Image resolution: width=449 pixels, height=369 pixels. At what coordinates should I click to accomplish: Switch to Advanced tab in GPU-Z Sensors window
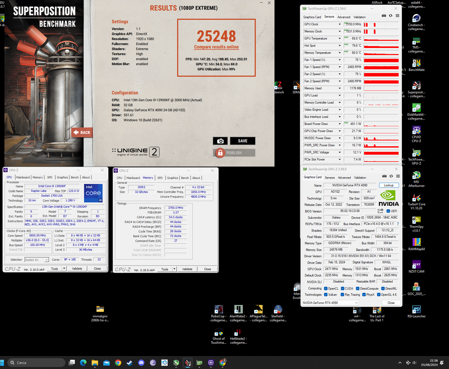coord(344,17)
